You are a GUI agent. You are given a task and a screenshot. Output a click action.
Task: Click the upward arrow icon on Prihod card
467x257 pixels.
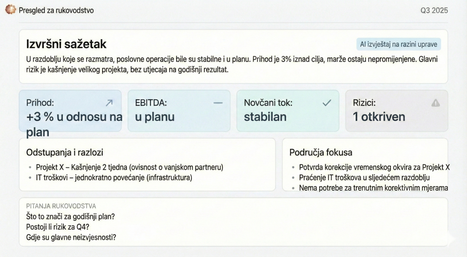click(x=109, y=103)
